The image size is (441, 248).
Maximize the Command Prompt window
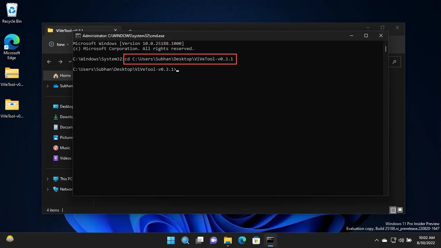366,36
